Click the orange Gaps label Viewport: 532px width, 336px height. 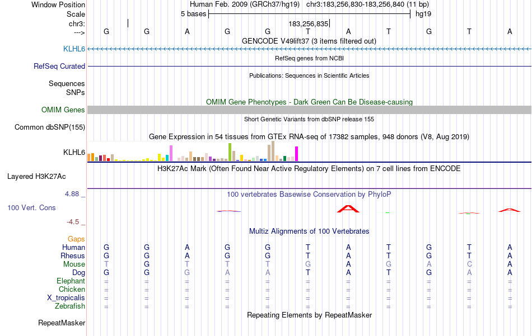point(76,239)
